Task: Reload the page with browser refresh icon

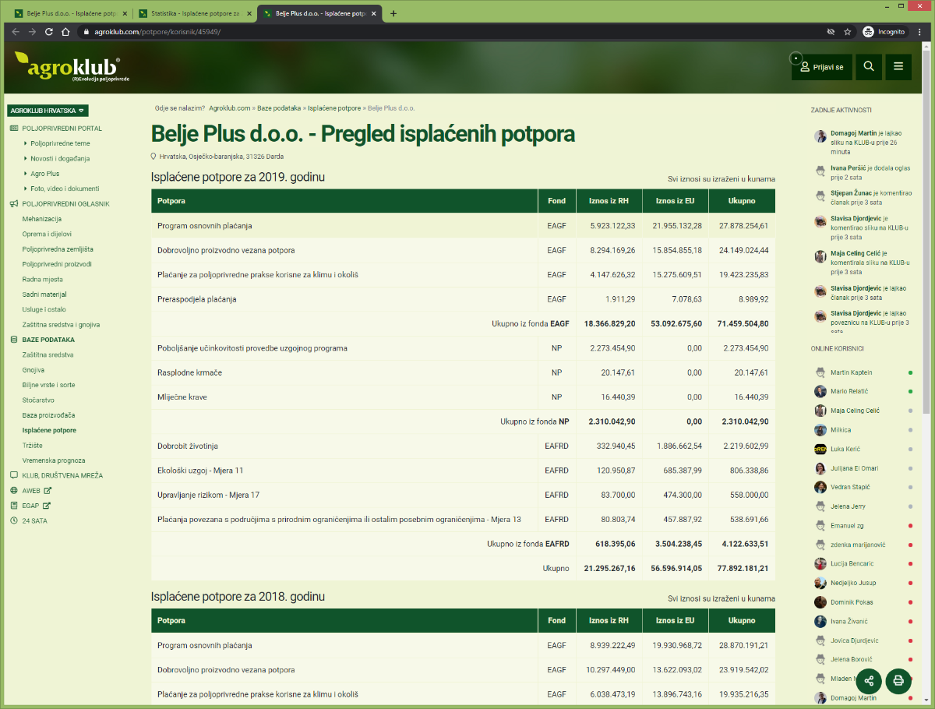Action: click(x=49, y=32)
